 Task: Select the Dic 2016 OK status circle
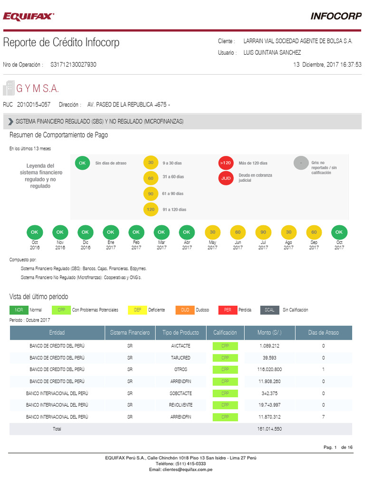click(85, 232)
